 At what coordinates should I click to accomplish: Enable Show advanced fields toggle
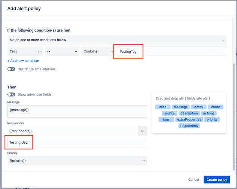tap(11, 94)
